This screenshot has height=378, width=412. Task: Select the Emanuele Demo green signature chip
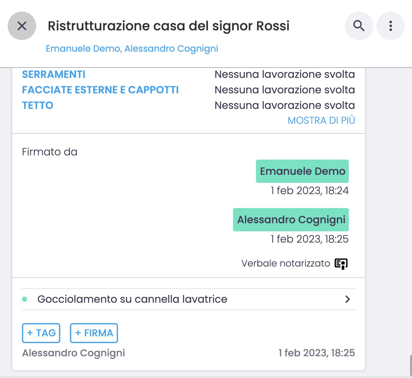302,171
